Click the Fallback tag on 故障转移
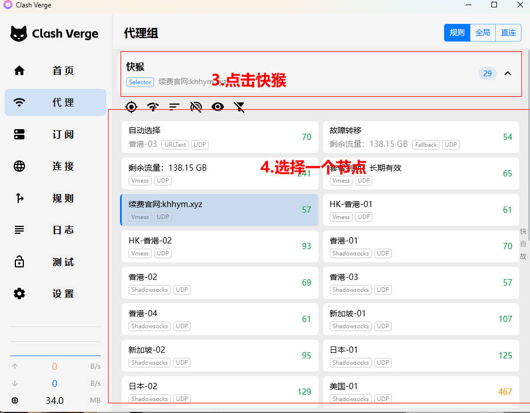Image resolution: width=530 pixels, height=413 pixels. 426,144
